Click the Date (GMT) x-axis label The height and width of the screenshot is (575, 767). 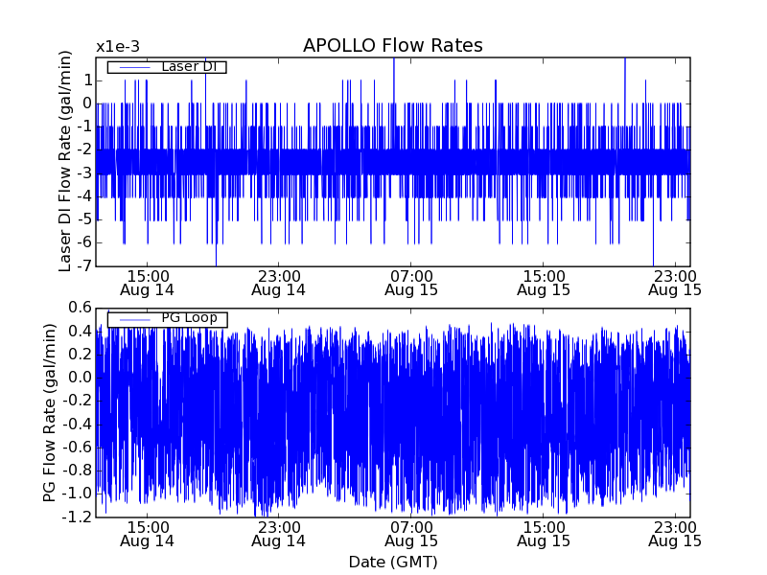pyautogui.click(x=392, y=562)
